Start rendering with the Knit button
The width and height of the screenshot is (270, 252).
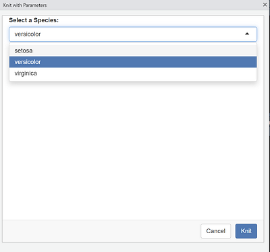pyautogui.click(x=246, y=231)
